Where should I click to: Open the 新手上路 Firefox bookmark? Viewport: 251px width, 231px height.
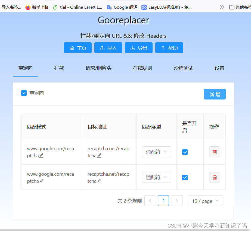tap(37, 7)
